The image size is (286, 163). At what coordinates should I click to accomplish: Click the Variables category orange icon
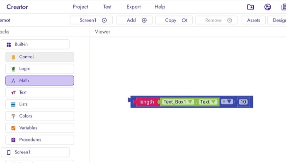[x=13, y=128]
